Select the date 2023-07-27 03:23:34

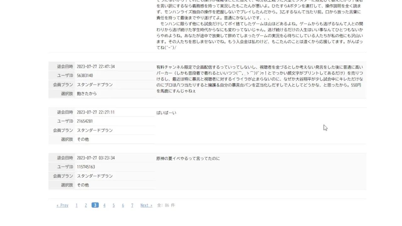click(x=96, y=158)
